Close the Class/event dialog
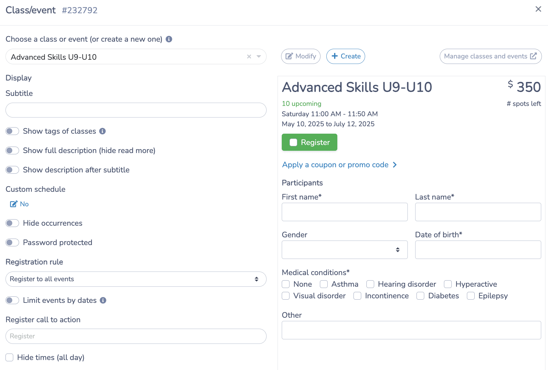 (538, 9)
